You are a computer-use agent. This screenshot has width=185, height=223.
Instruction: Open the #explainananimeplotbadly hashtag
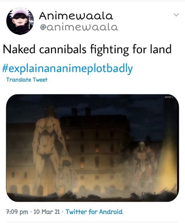(68, 69)
